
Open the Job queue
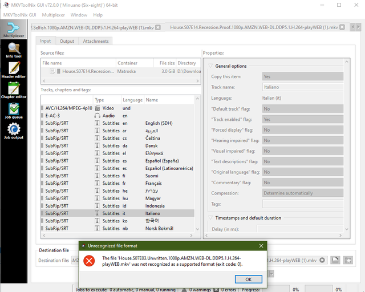(x=14, y=111)
